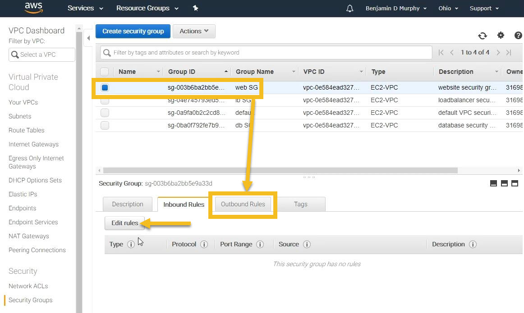Check the db SG row checkbox

[x=105, y=126]
